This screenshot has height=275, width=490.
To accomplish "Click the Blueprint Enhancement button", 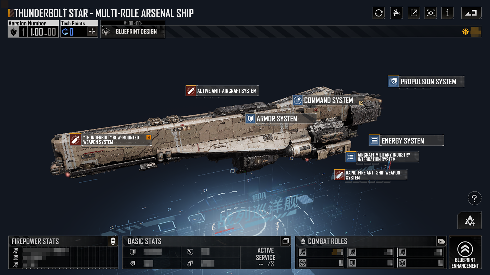I will click(465, 253).
